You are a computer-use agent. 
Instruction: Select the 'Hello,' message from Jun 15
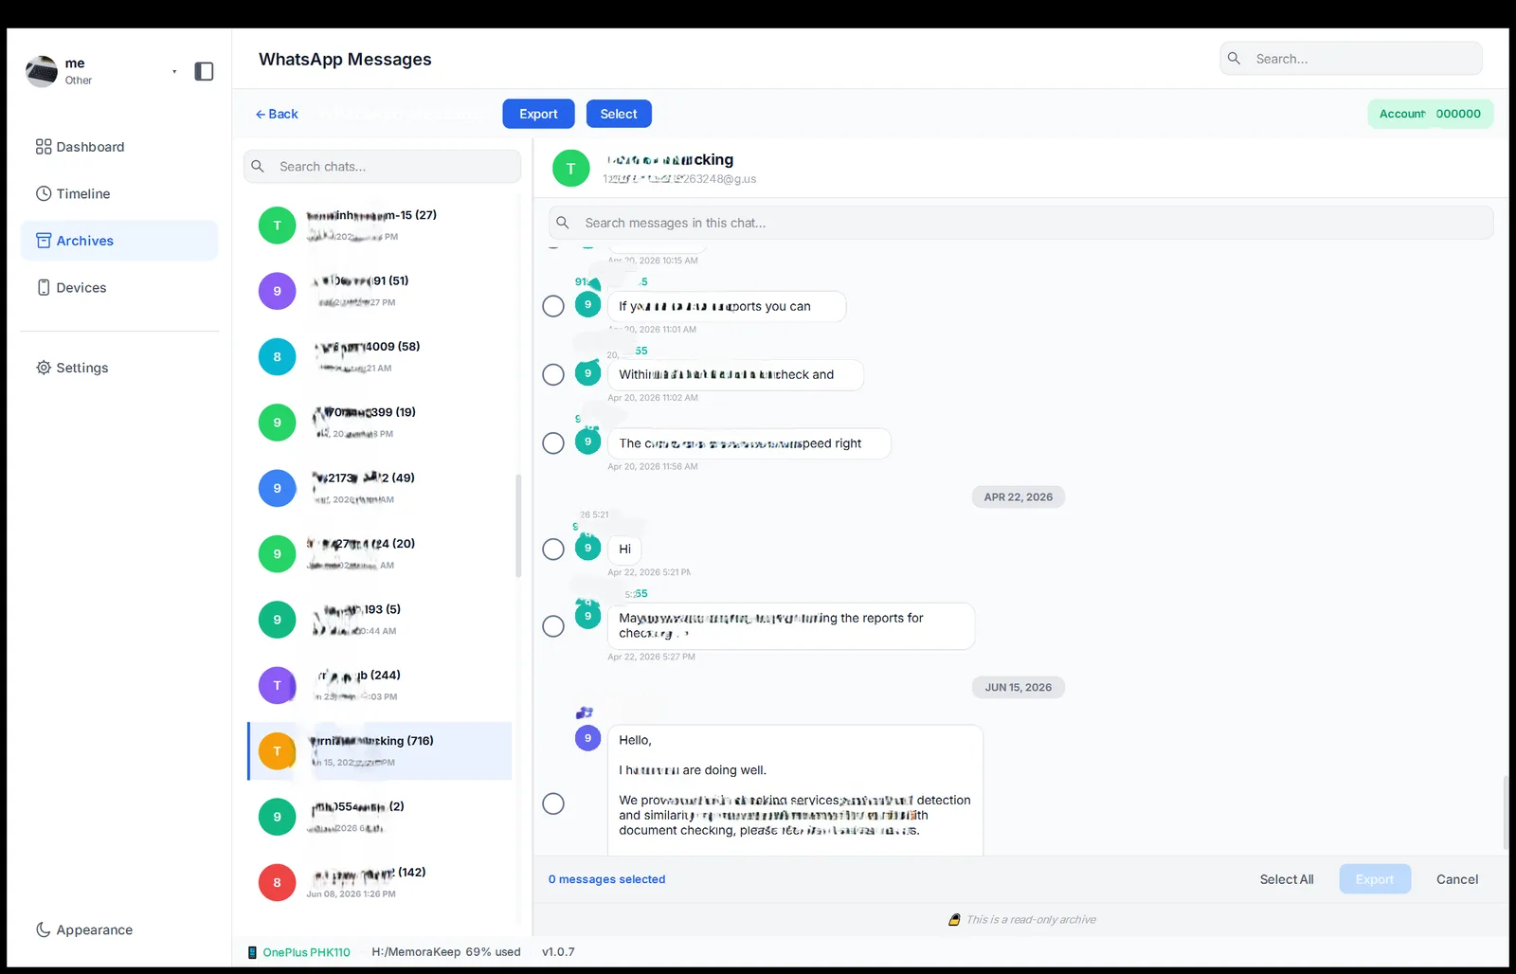(553, 803)
